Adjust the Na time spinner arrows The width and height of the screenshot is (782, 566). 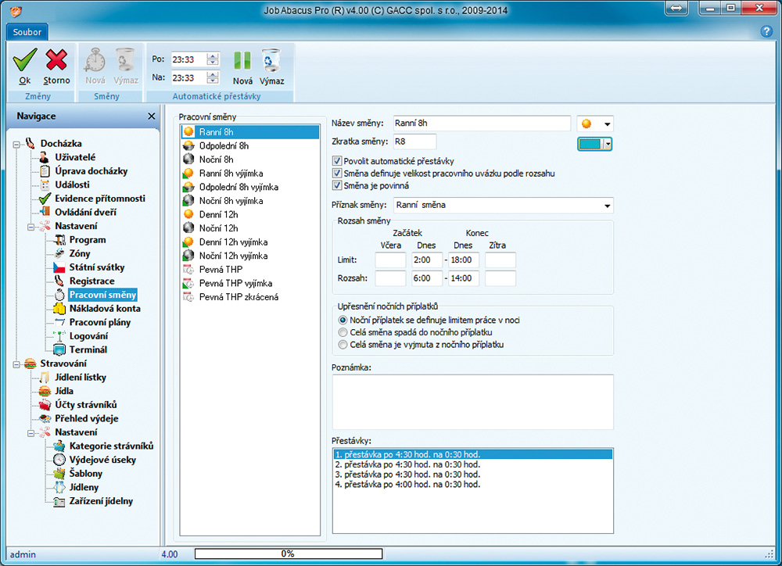pos(213,78)
